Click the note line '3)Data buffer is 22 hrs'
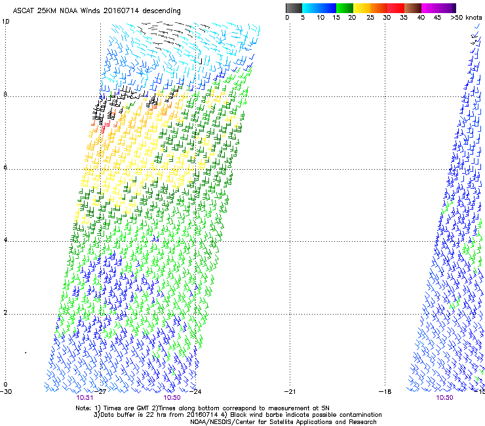Viewport: 485px width, 426px height. pyautogui.click(x=237, y=415)
